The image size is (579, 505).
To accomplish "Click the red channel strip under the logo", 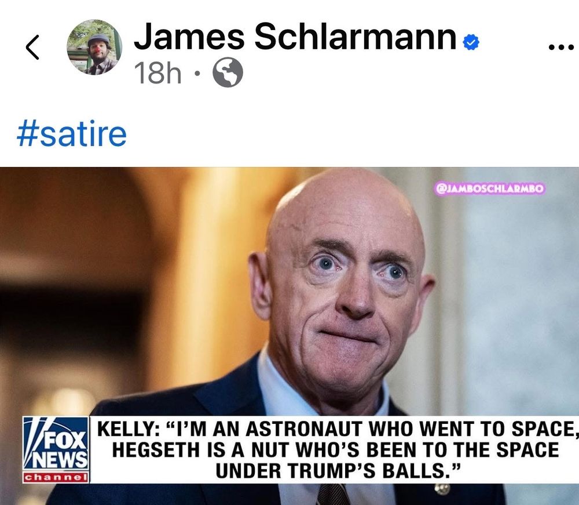I will click(56, 477).
